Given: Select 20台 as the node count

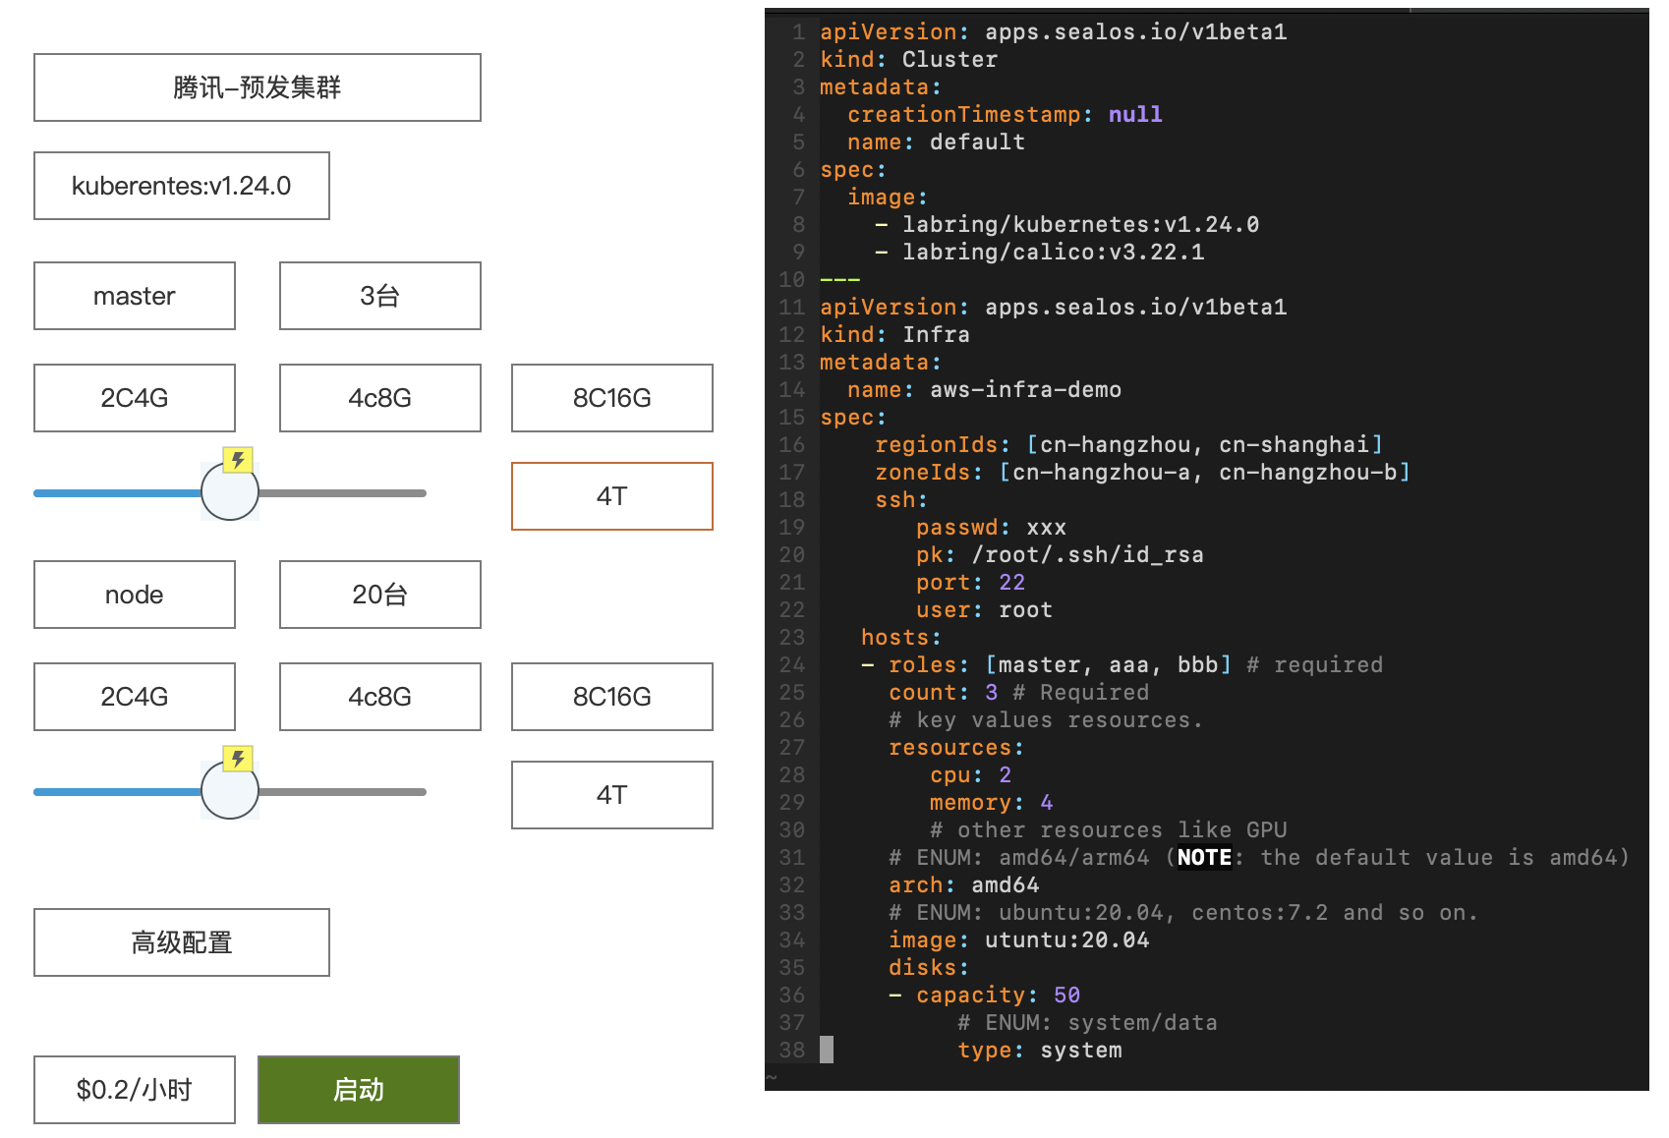Looking at the screenshot, I should click(x=379, y=594).
